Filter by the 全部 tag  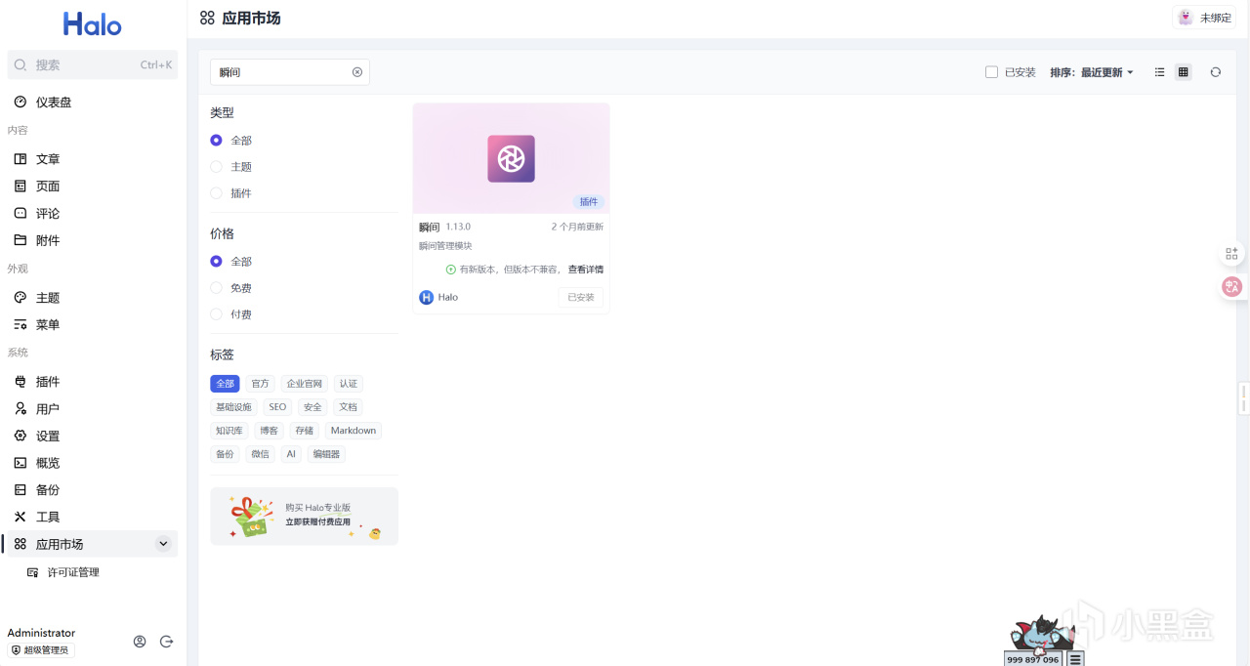[225, 384]
